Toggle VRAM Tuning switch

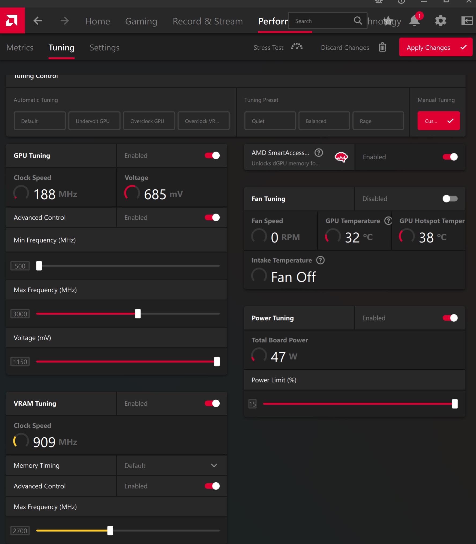[x=212, y=403]
